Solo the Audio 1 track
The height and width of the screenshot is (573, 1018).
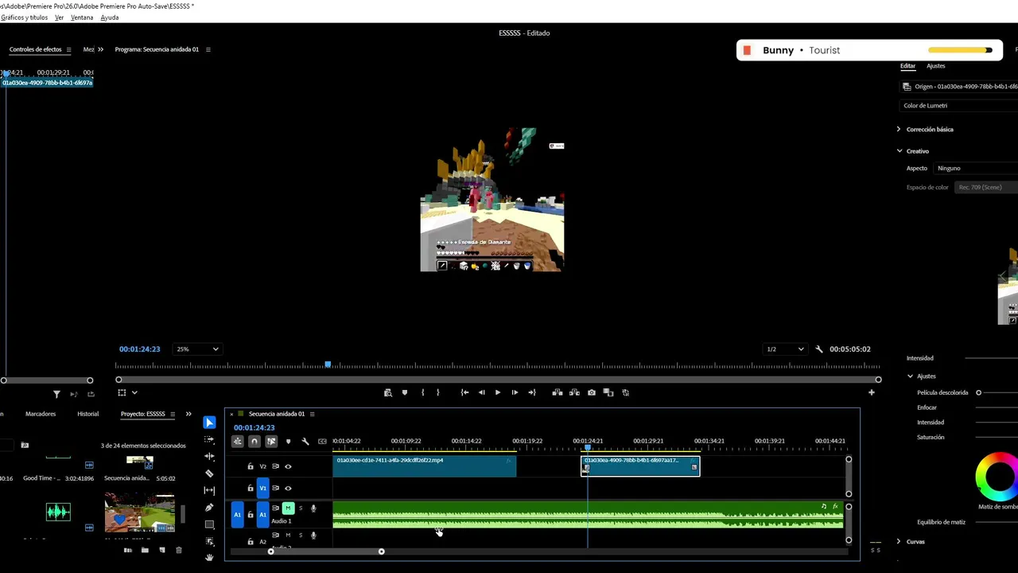pyautogui.click(x=301, y=508)
